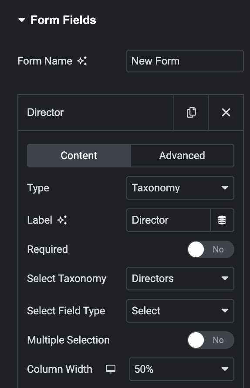Click the Type label text
The height and width of the screenshot is (388, 250).
(x=38, y=188)
